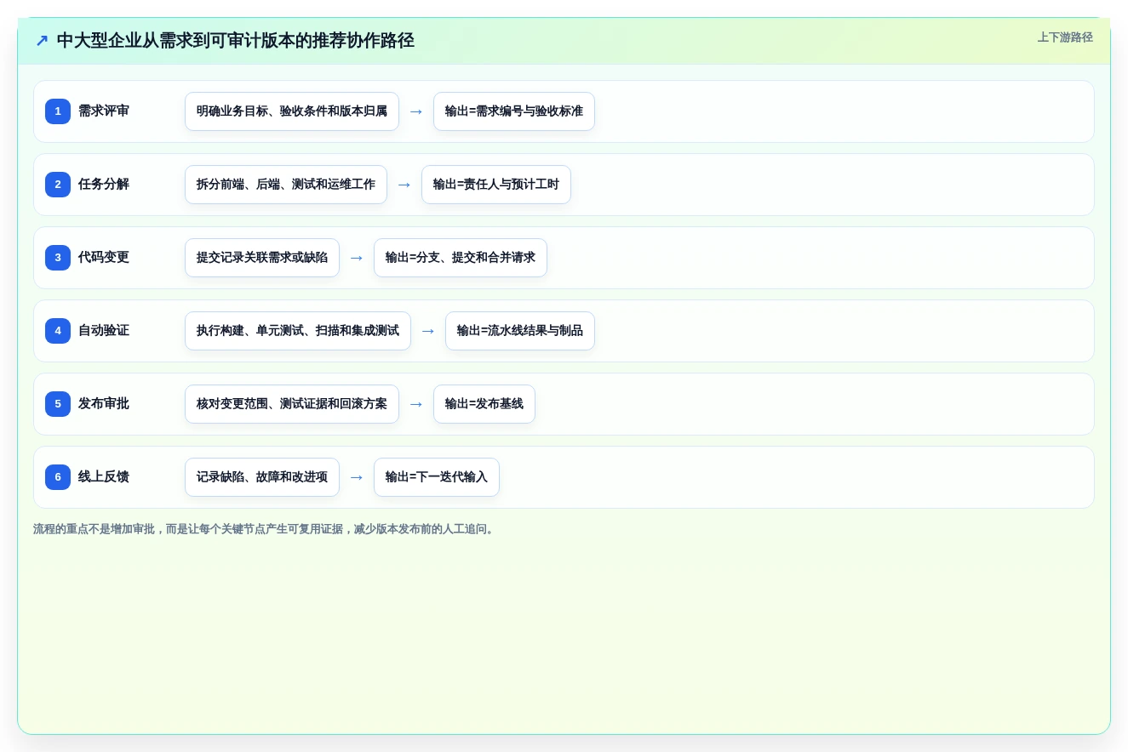Screen dimensions: 1128x752
Task: Select the step 4 number badge
Action: coord(58,331)
